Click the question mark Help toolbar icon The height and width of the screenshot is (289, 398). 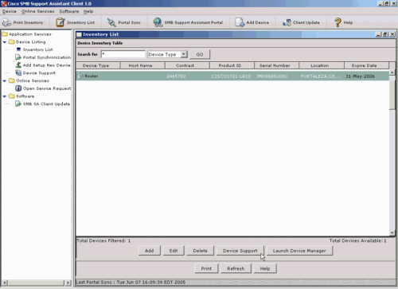pos(338,22)
